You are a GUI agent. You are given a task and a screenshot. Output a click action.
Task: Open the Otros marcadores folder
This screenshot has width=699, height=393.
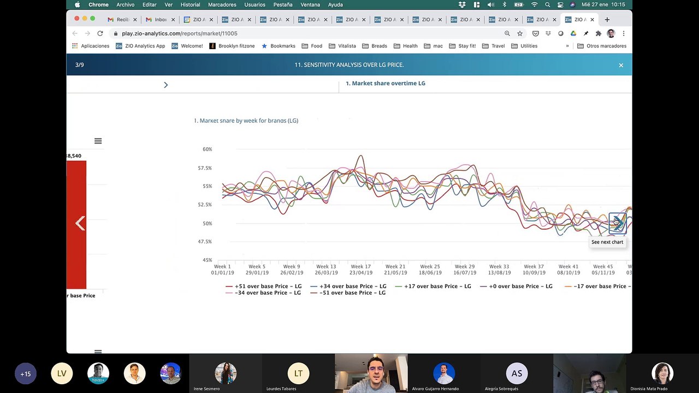(602, 46)
